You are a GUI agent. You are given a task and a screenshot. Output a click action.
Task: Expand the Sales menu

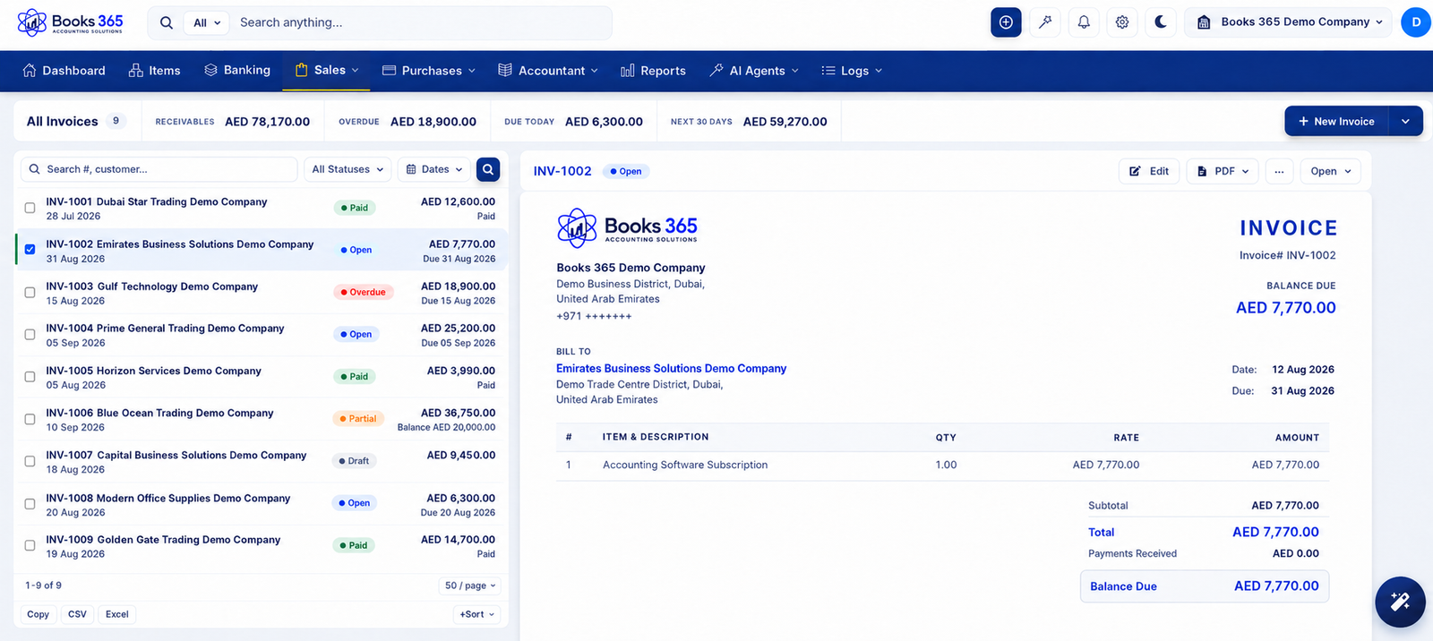tap(327, 71)
